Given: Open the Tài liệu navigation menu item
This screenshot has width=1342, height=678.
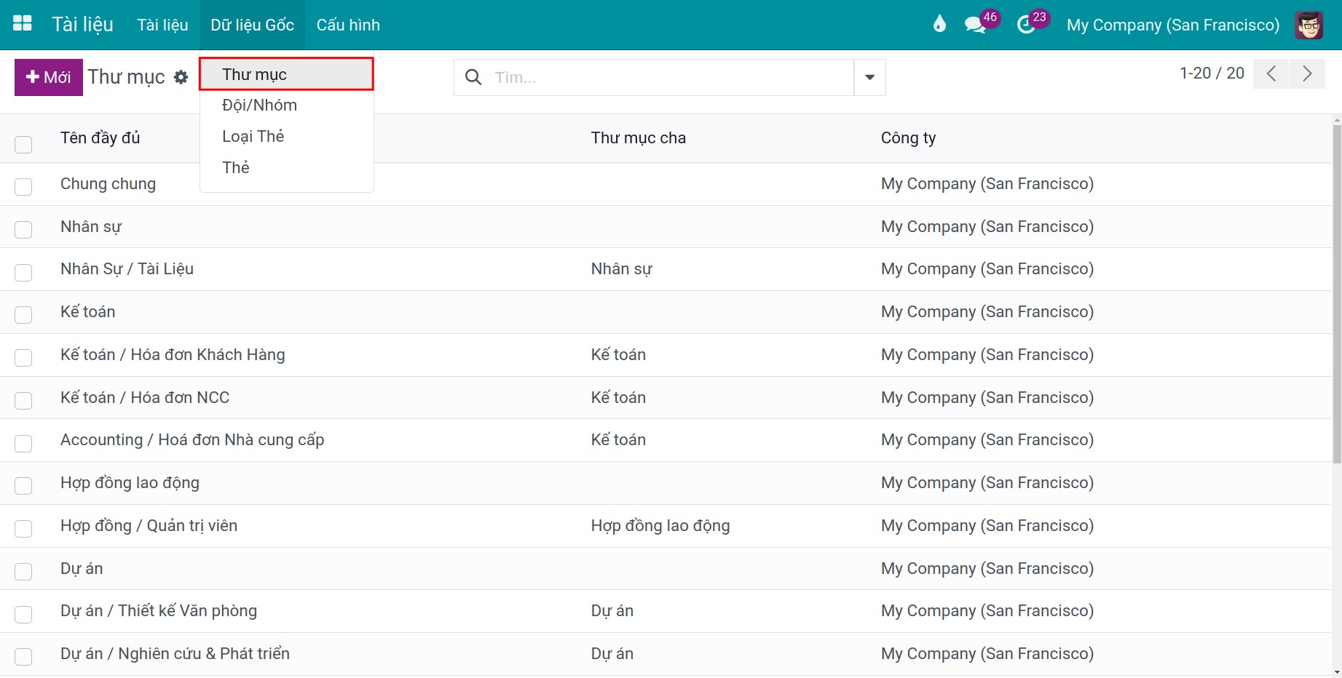Looking at the screenshot, I should point(162,25).
